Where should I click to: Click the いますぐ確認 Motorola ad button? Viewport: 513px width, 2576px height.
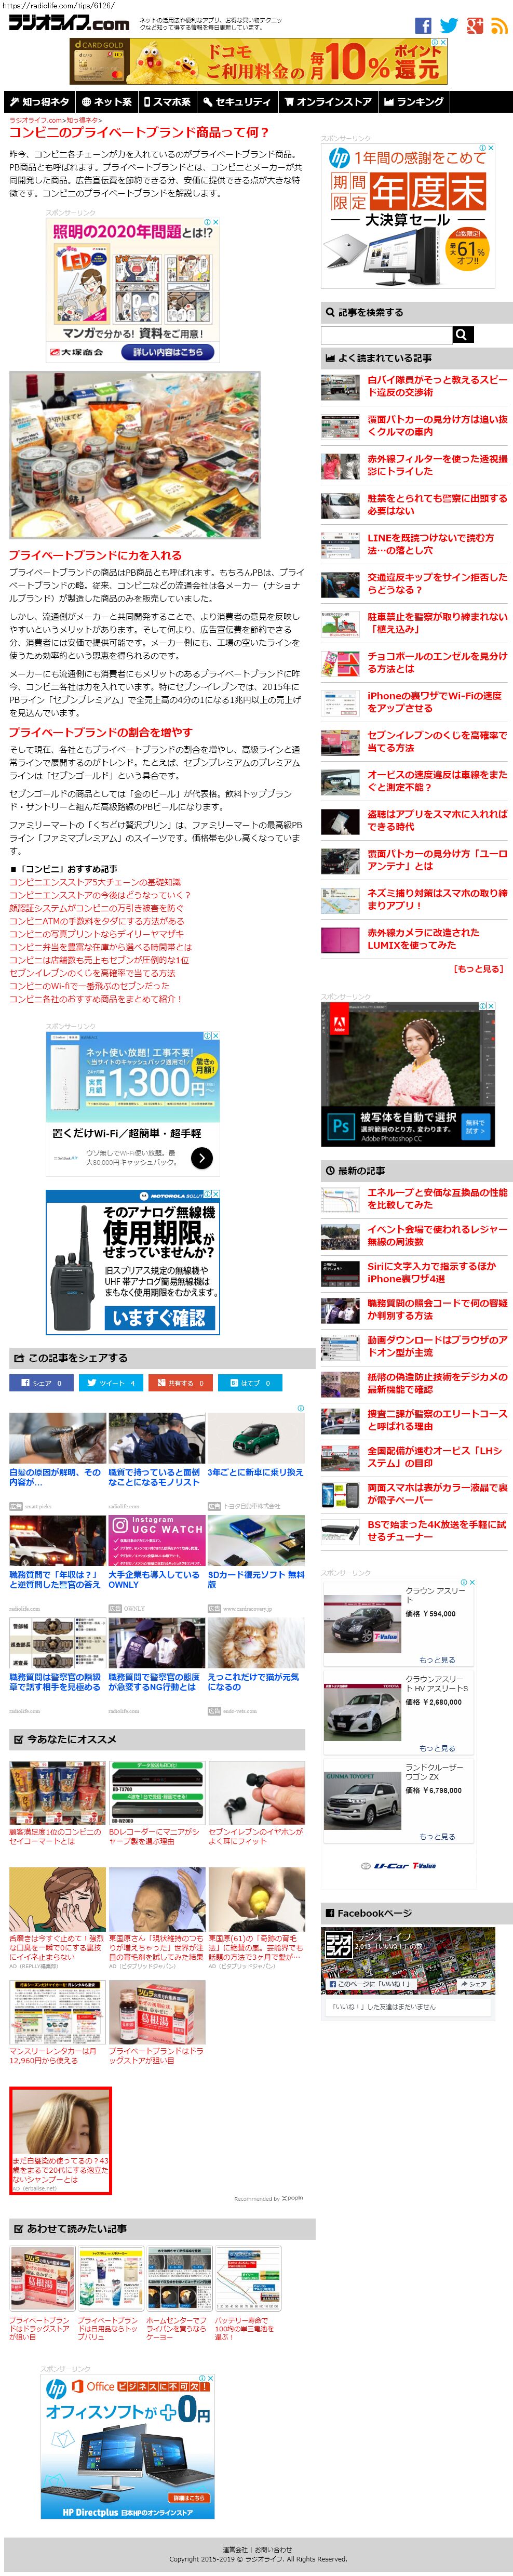point(160,1318)
